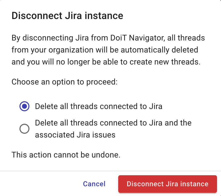The width and height of the screenshot is (221, 196).
Task: Select the 'Delete all threads connected to Jira' radio button
Action: tap(24, 106)
